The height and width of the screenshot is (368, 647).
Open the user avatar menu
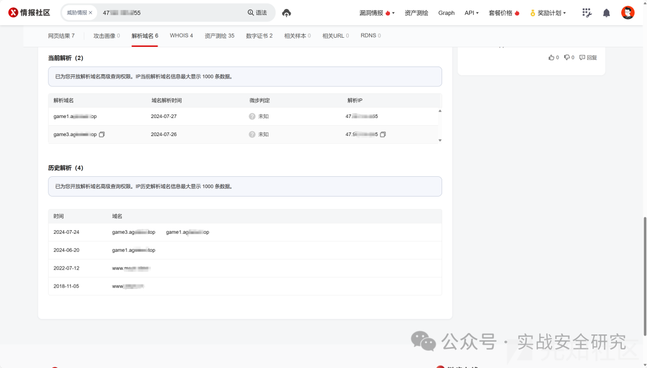pos(628,13)
